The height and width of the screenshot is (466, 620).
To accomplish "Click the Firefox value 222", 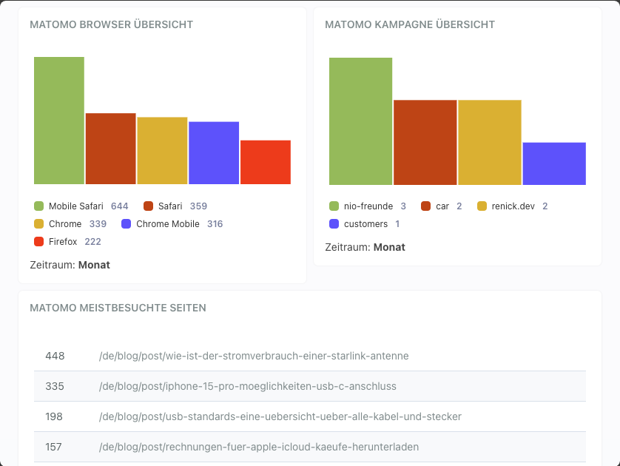I will coord(93,241).
